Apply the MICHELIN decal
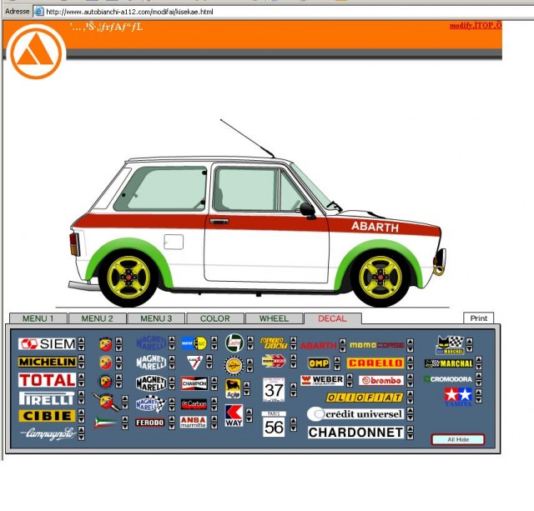Screen dimensions: 534x511 click(x=47, y=362)
